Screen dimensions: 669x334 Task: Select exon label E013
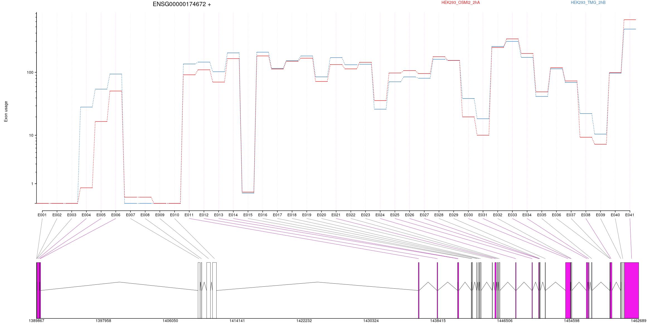[219, 215]
